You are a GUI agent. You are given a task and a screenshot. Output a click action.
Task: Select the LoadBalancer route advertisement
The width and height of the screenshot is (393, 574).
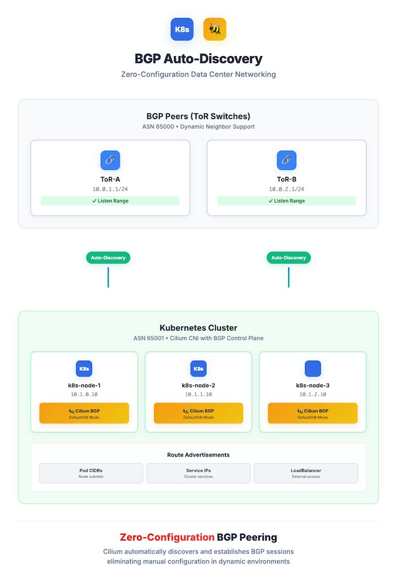coord(306,474)
